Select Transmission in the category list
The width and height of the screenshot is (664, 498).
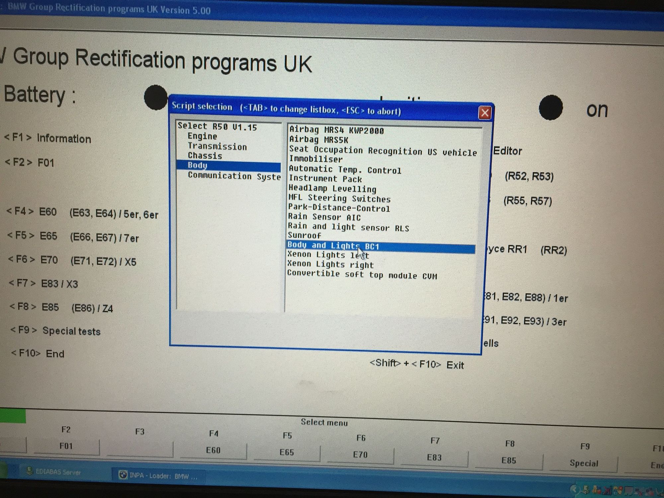coord(217,146)
